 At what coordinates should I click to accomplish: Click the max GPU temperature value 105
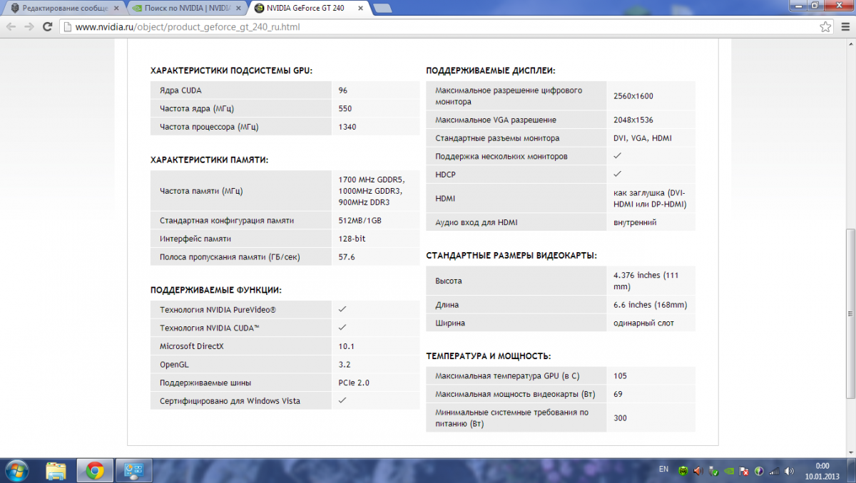click(x=620, y=375)
